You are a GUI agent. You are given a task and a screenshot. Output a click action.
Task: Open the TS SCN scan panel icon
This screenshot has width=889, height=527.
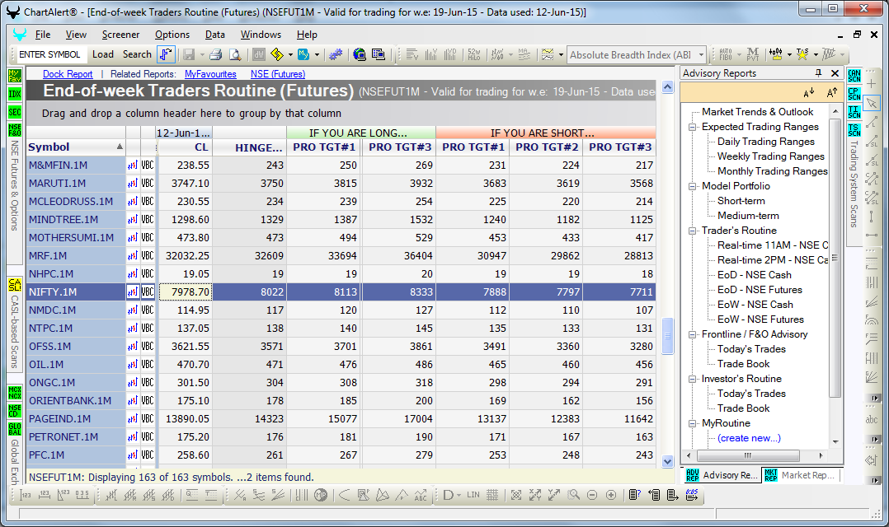(854, 130)
